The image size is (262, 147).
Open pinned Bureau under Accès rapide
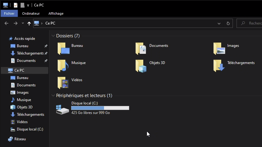click(23, 46)
